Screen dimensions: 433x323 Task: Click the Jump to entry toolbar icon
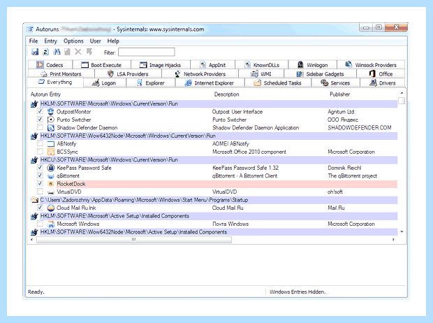tap(89, 52)
